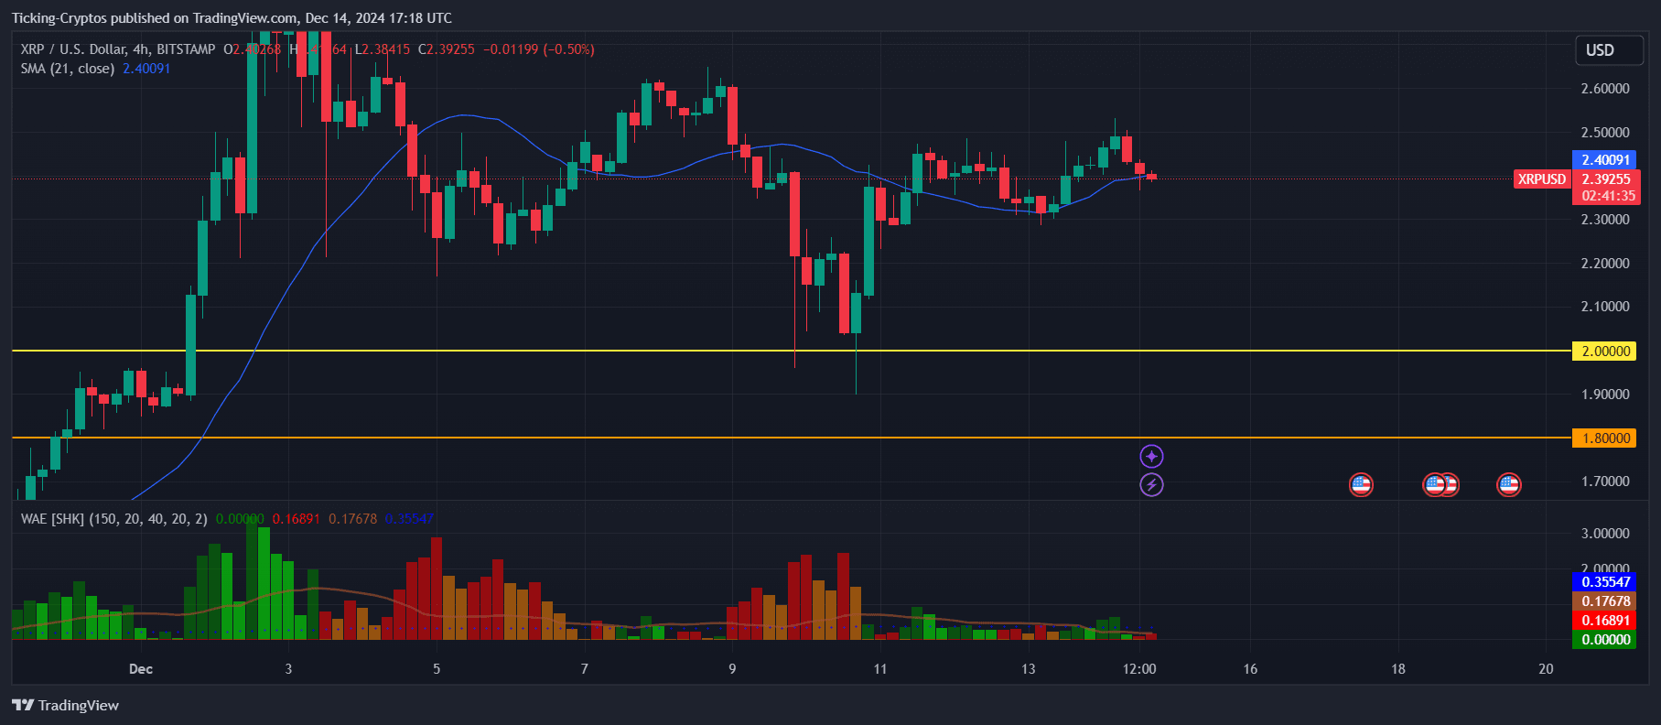This screenshot has width=1661, height=725.
Task: Click the 2.50000 price axis label
Action: coord(1605,133)
